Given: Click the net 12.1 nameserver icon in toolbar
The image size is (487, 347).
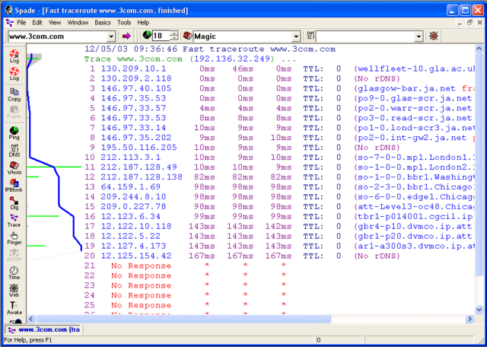Looking at the screenshot, I should (x=310, y=36).
